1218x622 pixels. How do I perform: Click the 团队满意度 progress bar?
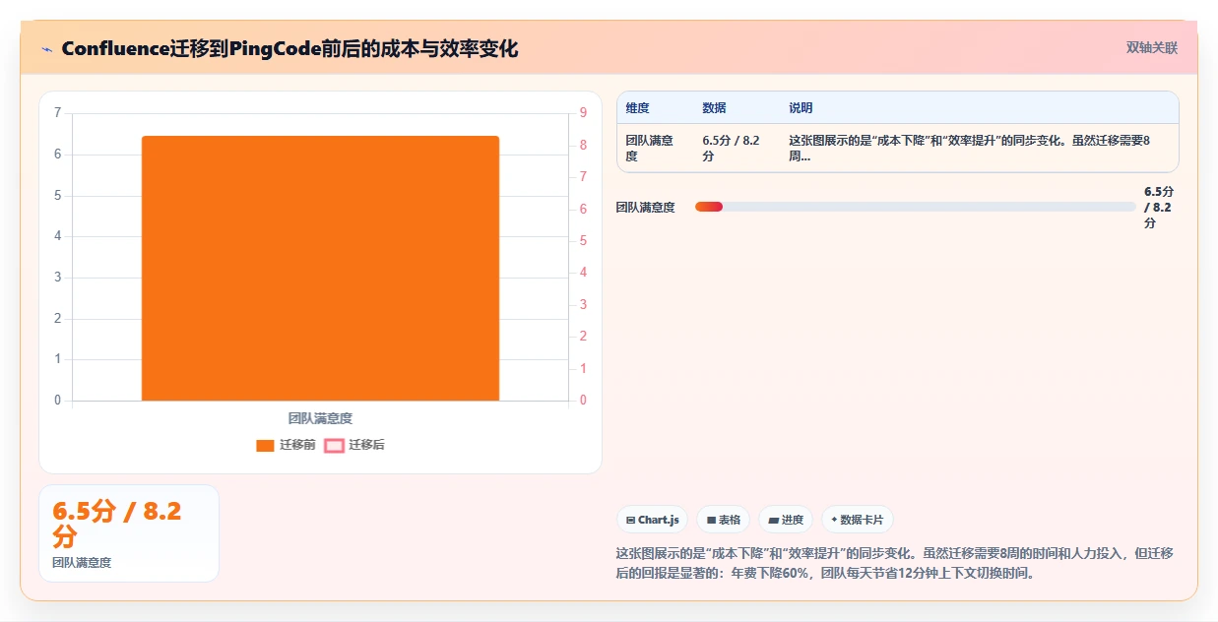point(915,207)
